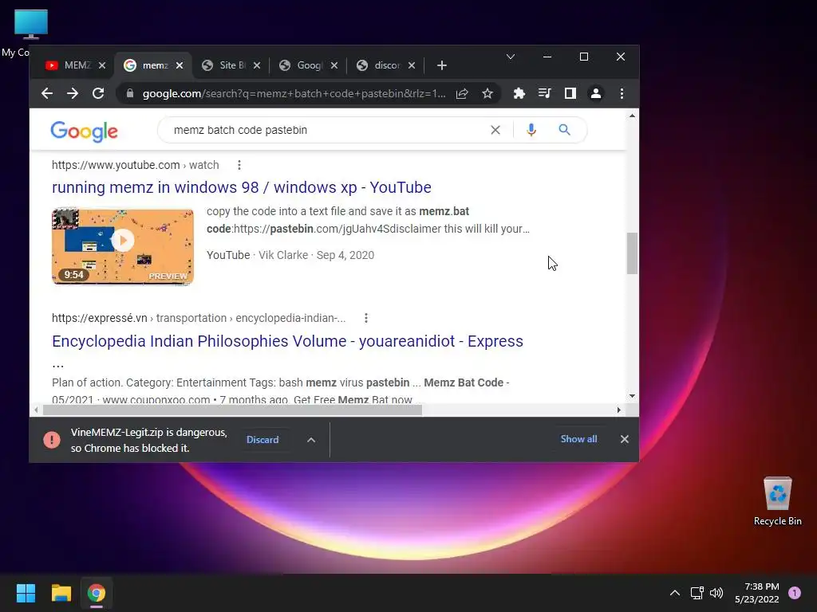Play the 9:54 YouTube video thumbnail
The width and height of the screenshot is (817, 612).
pos(123,246)
